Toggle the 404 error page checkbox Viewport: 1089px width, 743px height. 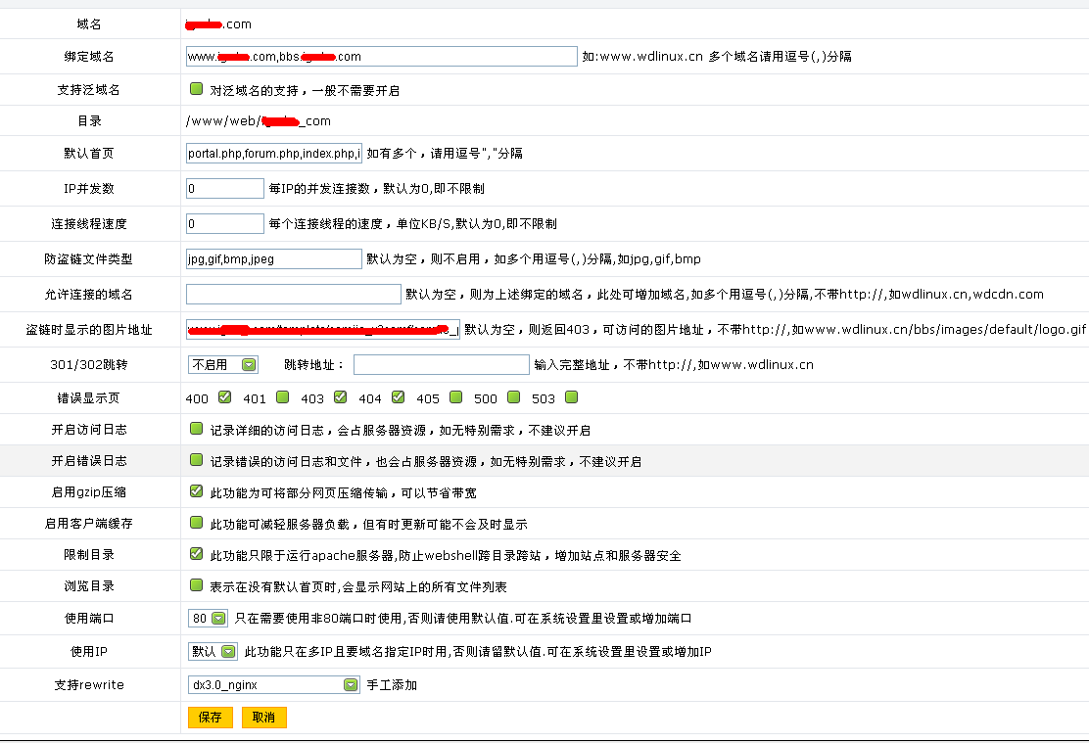398,397
